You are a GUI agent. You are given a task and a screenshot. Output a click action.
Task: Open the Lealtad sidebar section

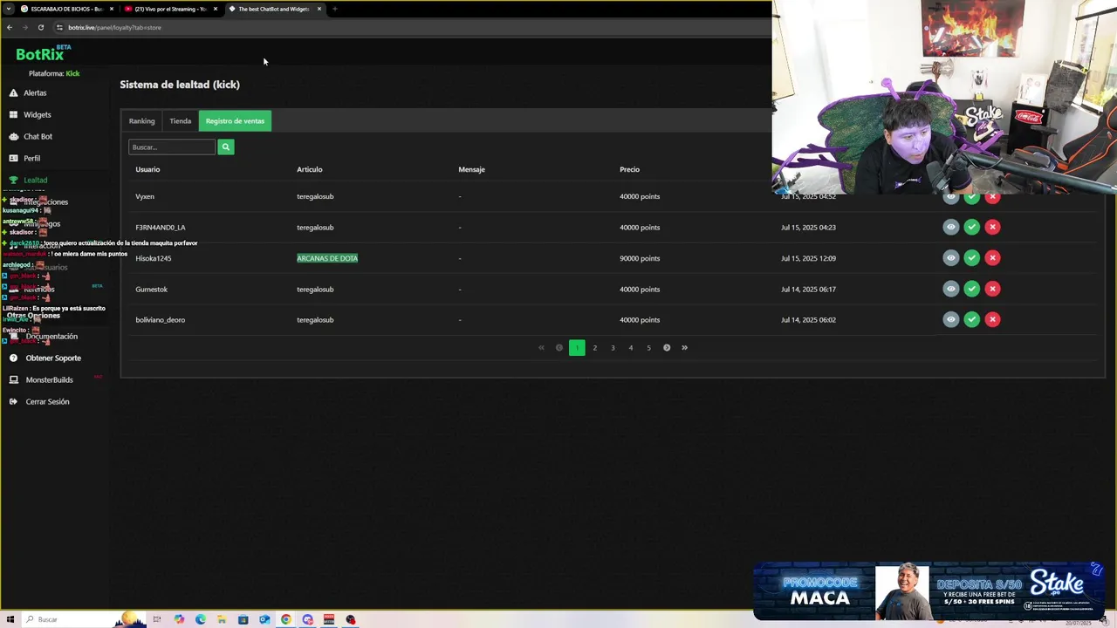[x=35, y=180]
